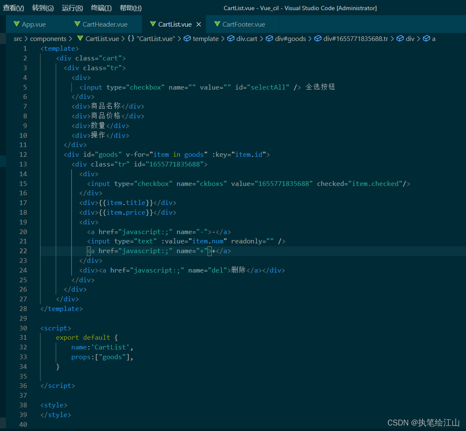Screen dimensions: 466x431
Task: Click the cube icon beside div#goods breadcrumb
Action: [x=269, y=39]
